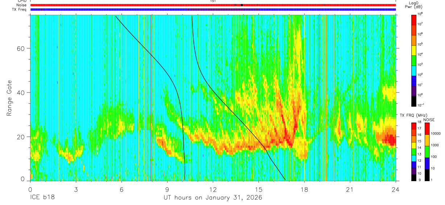445x205 pixels.
Task: Click the cyan segment of TX FRQ colorbar
Action: [413, 158]
